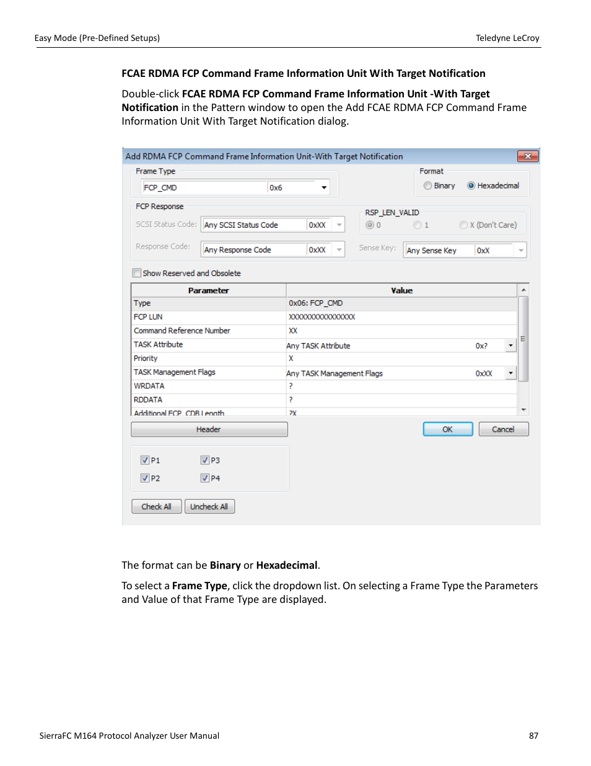Click the RDDATA value cell
This screenshot has width=591, height=766.
click(401, 400)
